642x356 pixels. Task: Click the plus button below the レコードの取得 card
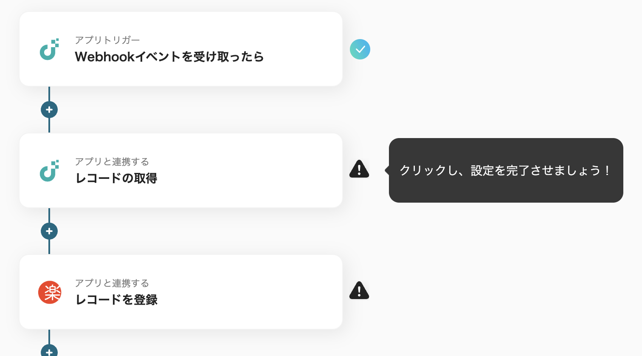49,231
